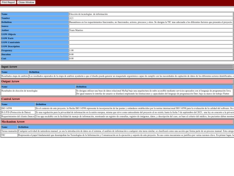
Task: Select 'Resultados etapa de análisis' input cell
Action: coord(15,76)
